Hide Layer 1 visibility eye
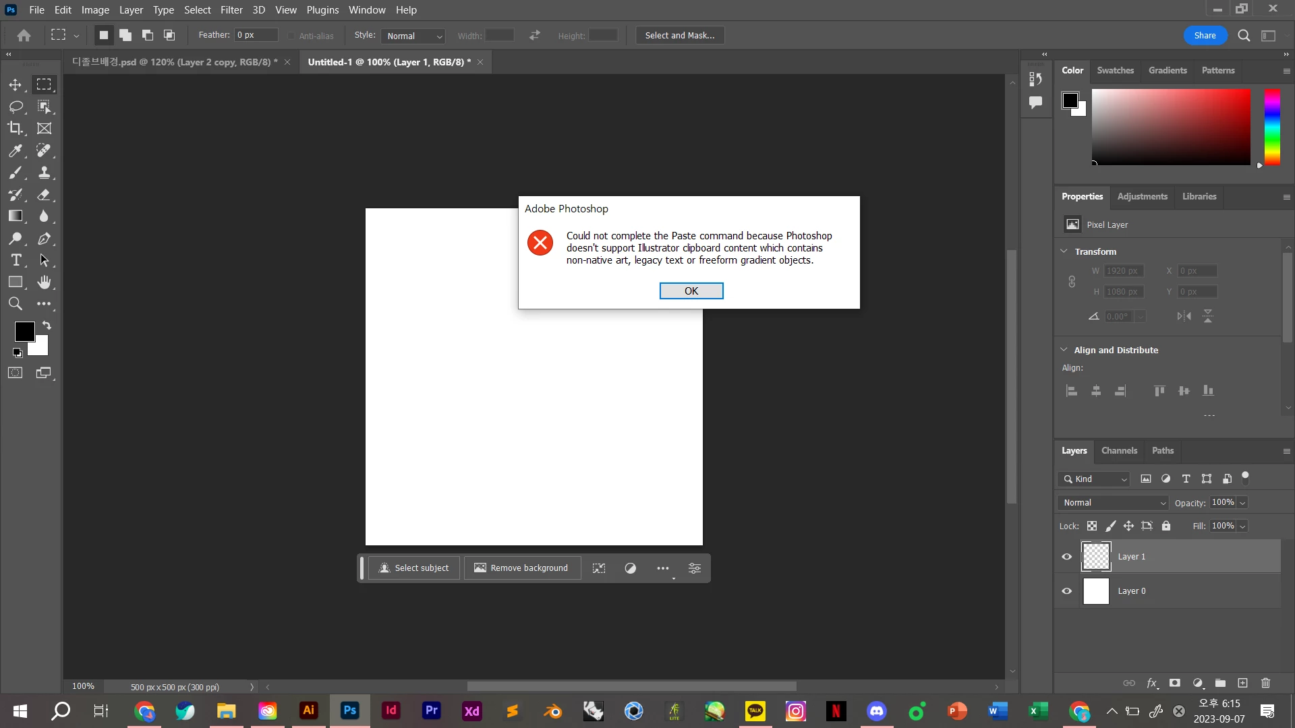Image resolution: width=1295 pixels, height=728 pixels. (1066, 557)
